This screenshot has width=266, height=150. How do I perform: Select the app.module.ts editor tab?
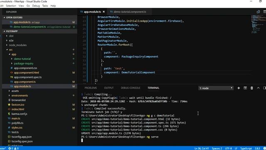92,12
